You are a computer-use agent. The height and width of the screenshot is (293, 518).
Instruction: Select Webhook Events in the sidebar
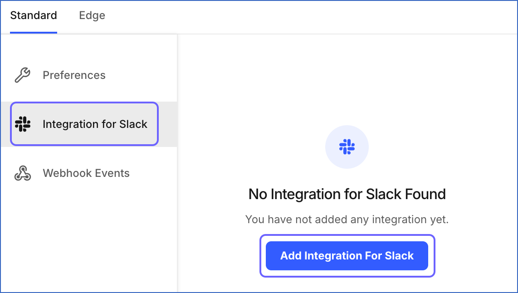click(x=86, y=173)
